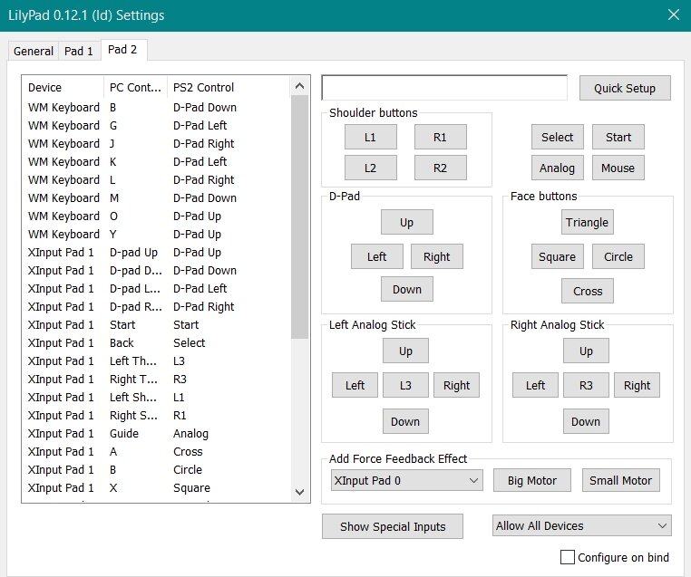Bind the R1 shoulder button
The height and width of the screenshot is (577, 691).
coord(440,137)
